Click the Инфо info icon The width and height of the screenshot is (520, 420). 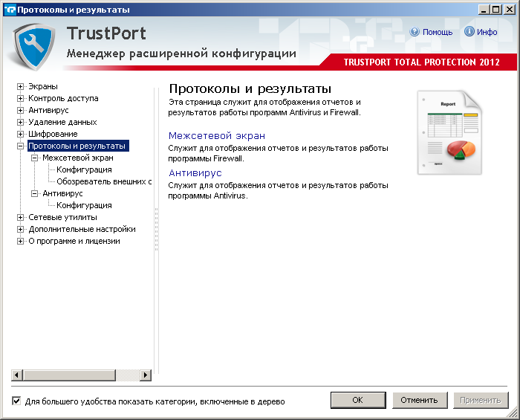(469, 31)
